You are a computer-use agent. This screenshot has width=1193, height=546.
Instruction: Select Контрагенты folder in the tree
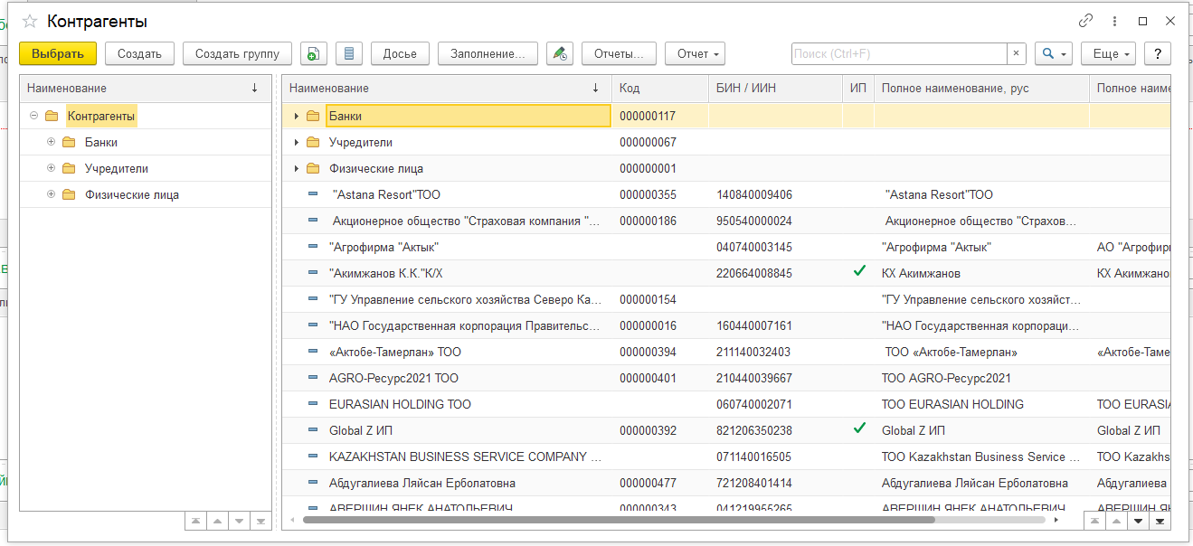pyautogui.click(x=101, y=116)
